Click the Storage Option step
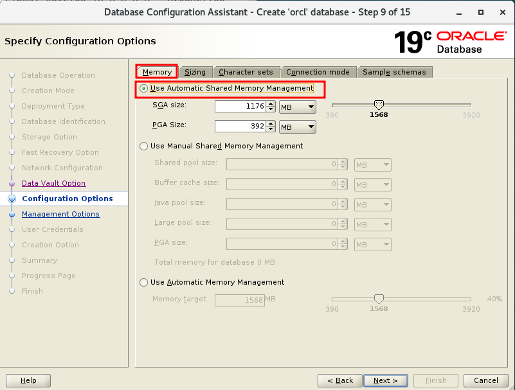The height and width of the screenshot is (390, 515). [x=50, y=137]
